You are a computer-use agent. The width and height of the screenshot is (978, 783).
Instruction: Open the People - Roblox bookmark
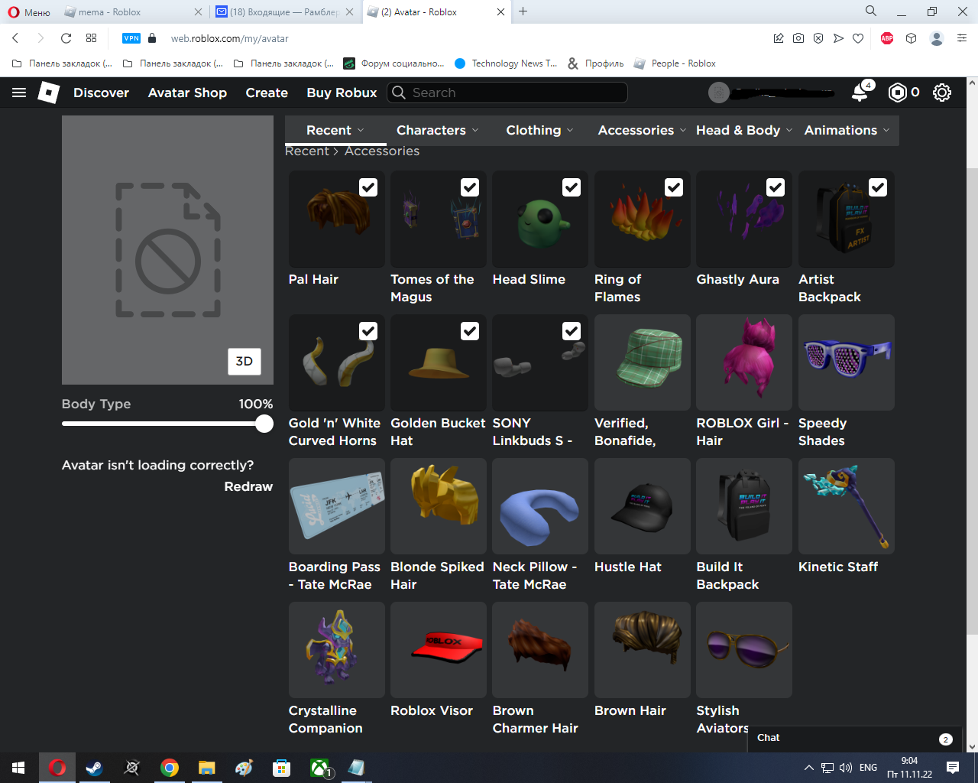[675, 63]
